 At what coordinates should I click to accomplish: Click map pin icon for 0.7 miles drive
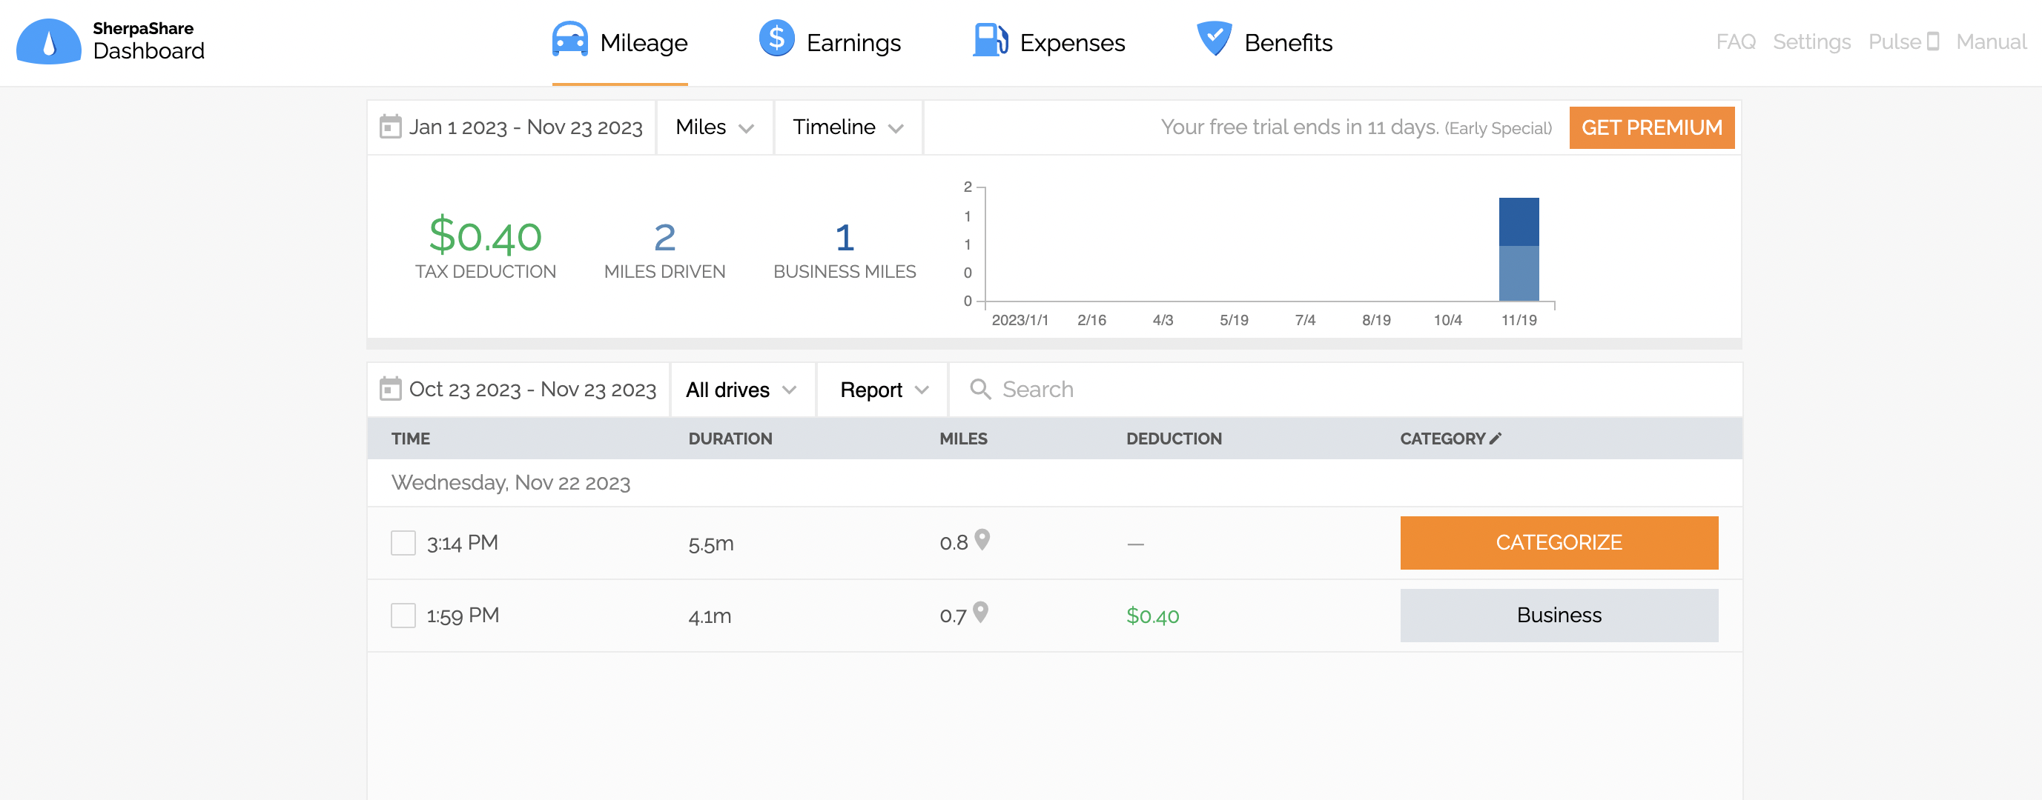pyautogui.click(x=980, y=613)
